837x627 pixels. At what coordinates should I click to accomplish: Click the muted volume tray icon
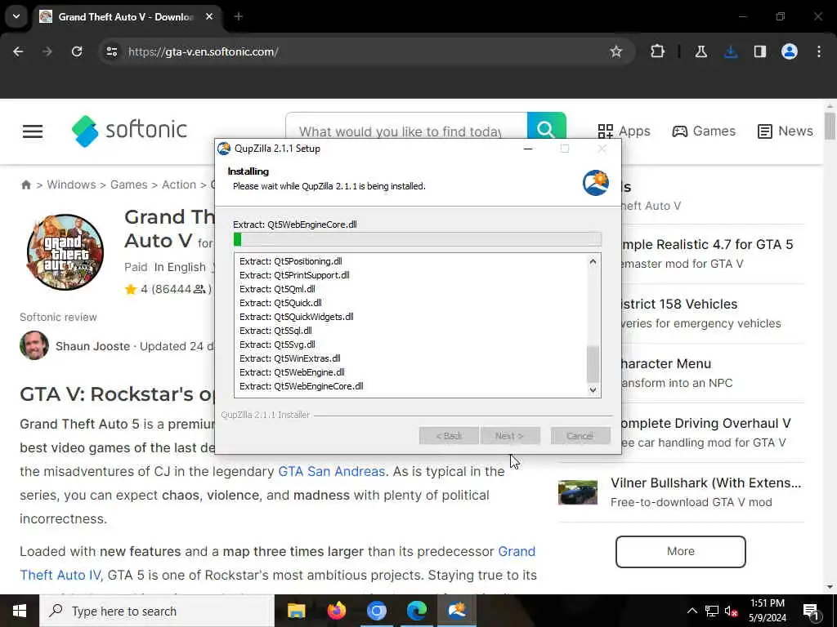(x=732, y=611)
